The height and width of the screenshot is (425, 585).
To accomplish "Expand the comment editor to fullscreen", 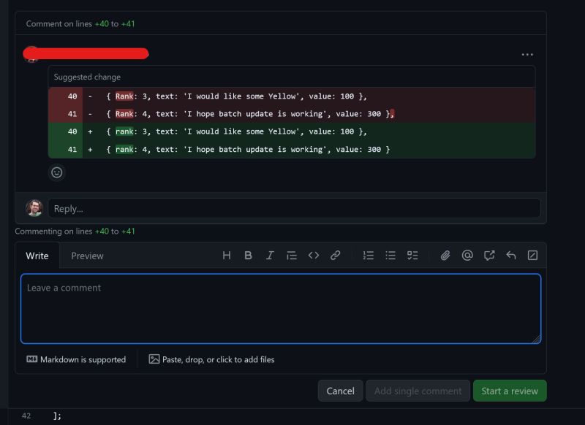I will (532, 255).
